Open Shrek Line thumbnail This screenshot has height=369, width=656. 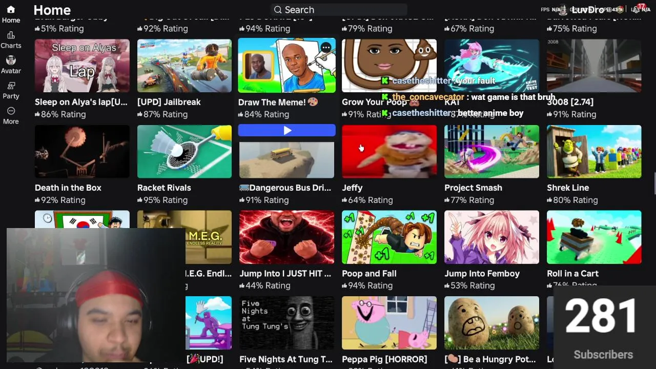[x=594, y=152]
